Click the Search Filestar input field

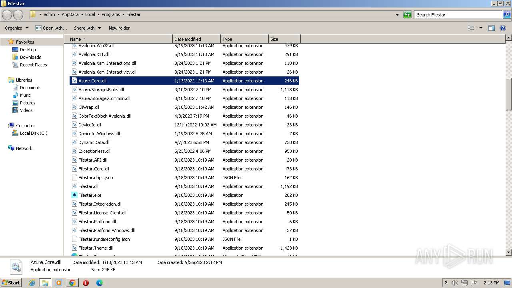pyautogui.click(x=458, y=15)
